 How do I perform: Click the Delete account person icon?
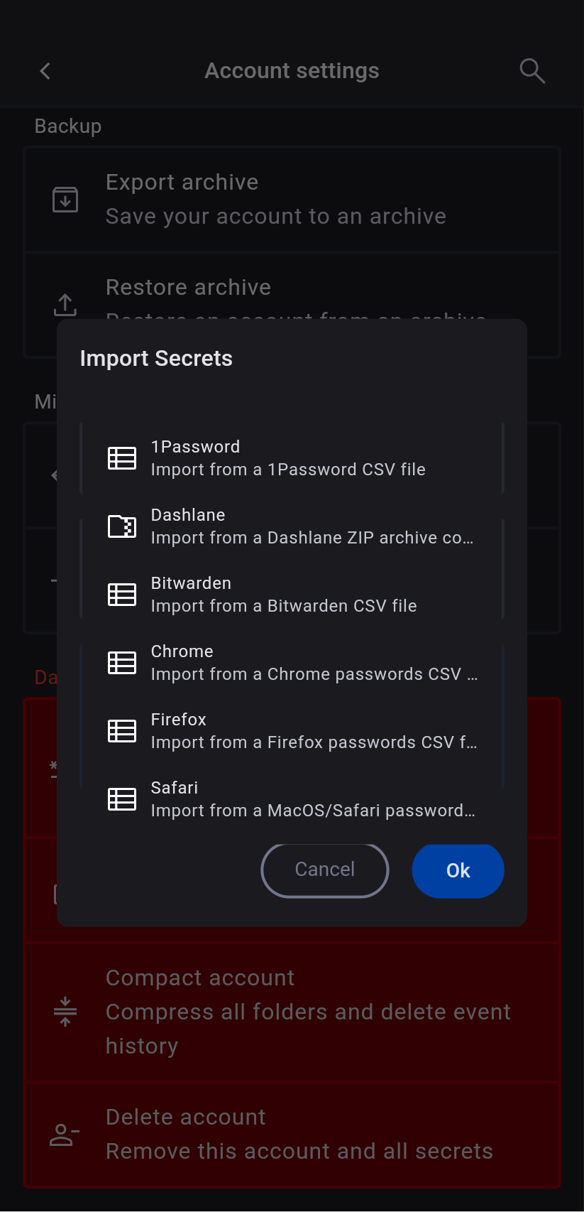[64, 1135]
